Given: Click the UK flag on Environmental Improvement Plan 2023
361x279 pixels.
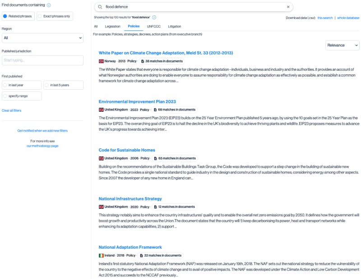Looking at the screenshot, I should click(102, 109).
